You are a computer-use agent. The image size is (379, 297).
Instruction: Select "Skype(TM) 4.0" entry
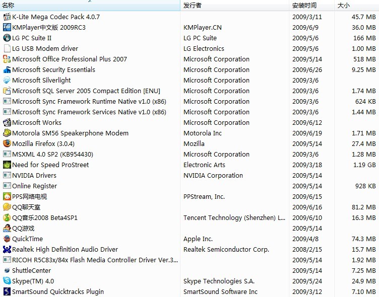tap(33, 281)
